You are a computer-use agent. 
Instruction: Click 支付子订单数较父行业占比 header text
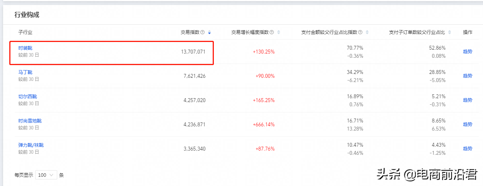(x=417, y=32)
